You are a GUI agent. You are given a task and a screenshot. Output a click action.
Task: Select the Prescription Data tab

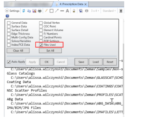pos(71,4)
